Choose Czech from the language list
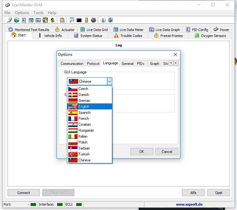 tap(89, 89)
